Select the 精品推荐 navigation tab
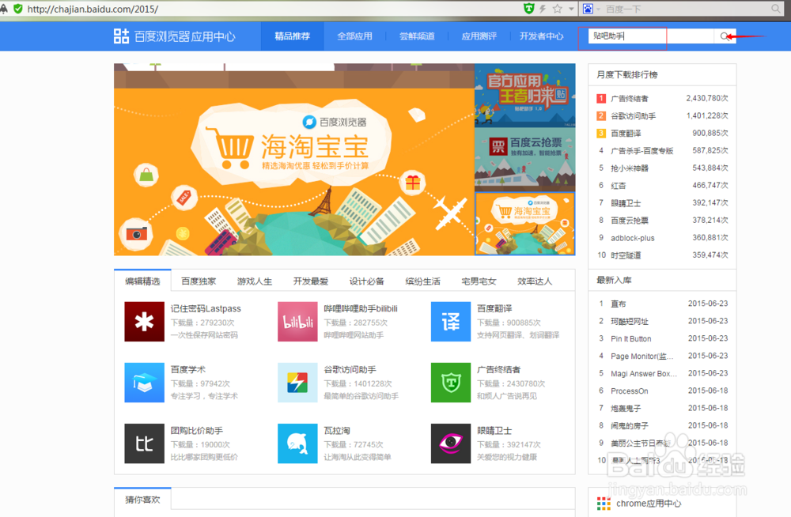Image resolution: width=791 pixels, height=517 pixels. click(x=292, y=36)
